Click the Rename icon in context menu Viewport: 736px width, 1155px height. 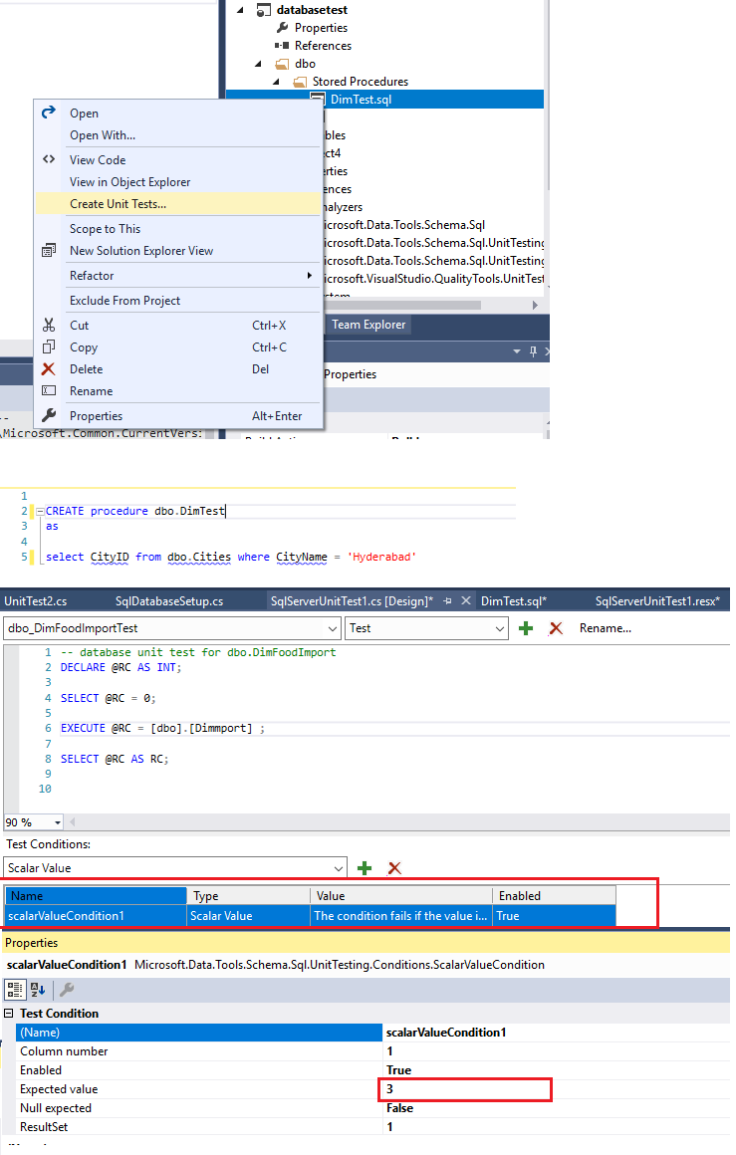tap(49, 390)
